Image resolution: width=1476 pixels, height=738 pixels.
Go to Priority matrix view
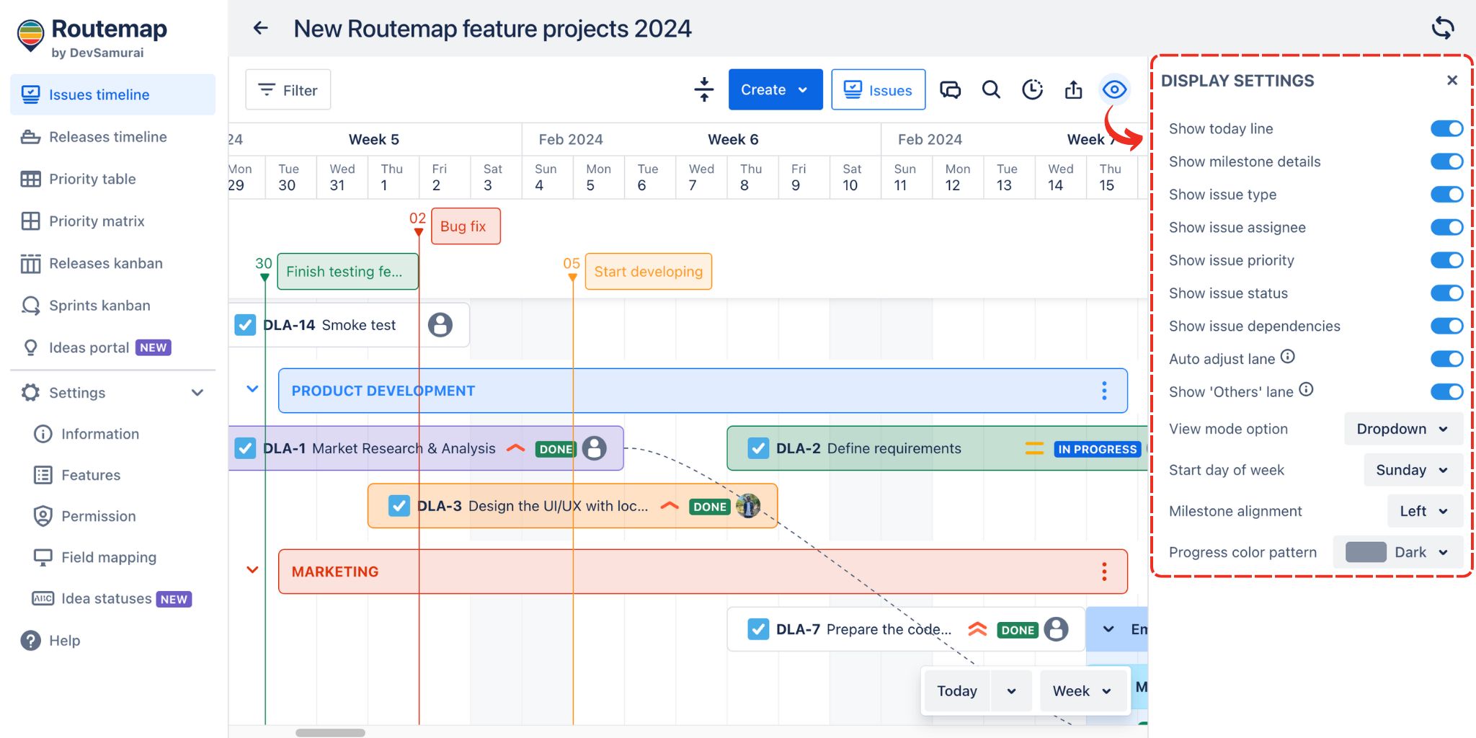tap(97, 221)
